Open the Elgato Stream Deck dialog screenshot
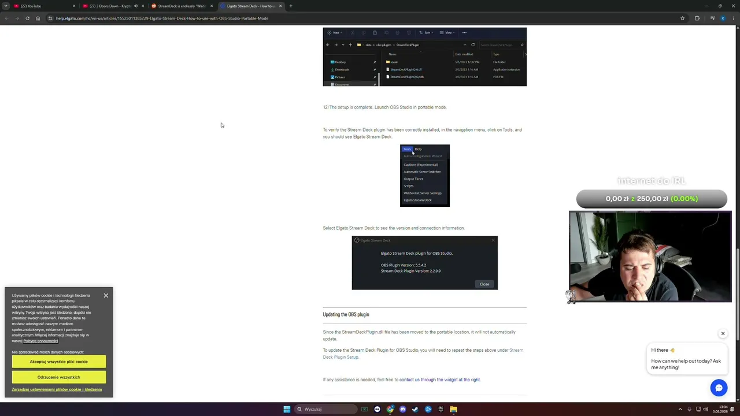Screen dimensions: 740x416 click(424, 263)
